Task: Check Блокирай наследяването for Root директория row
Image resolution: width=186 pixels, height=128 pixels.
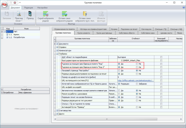Action: [x=161, y=60]
